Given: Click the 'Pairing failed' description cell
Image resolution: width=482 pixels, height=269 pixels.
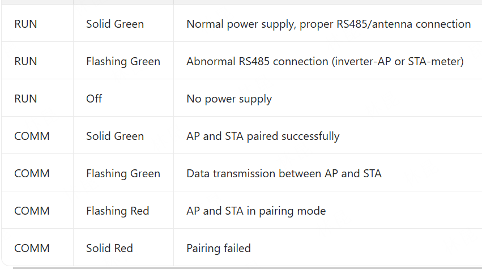Looking at the screenshot, I should coord(218,248).
